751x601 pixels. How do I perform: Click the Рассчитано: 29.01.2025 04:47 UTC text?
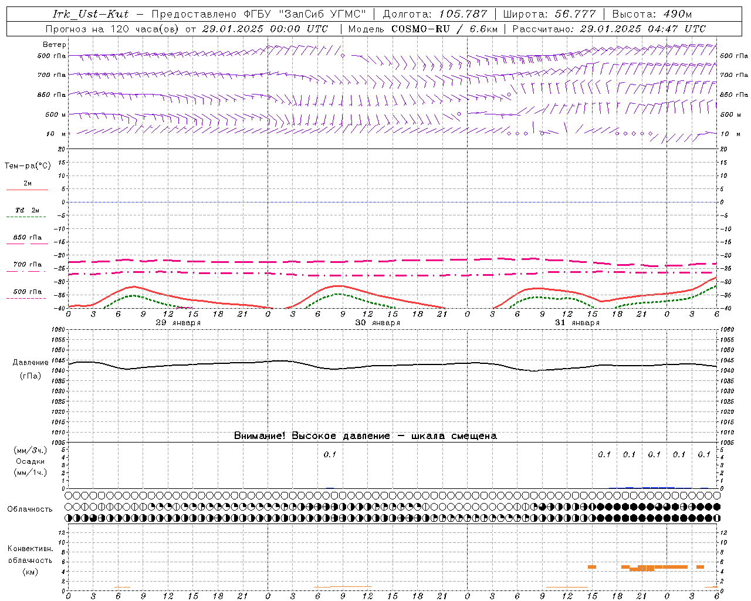(609, 29)
